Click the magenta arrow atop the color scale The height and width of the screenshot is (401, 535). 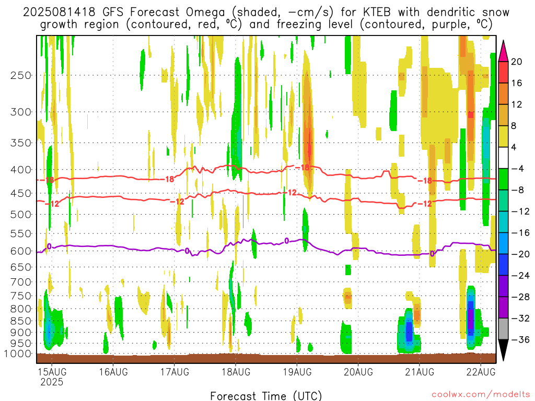(x=503, y=51)
